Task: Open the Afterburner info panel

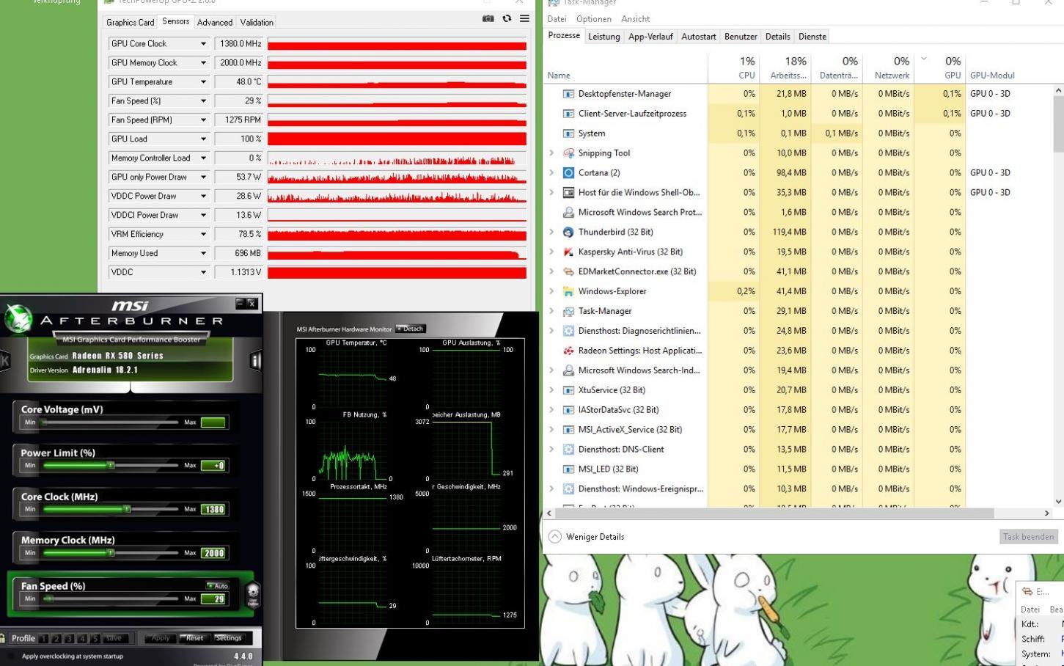Action: [255, 360]
